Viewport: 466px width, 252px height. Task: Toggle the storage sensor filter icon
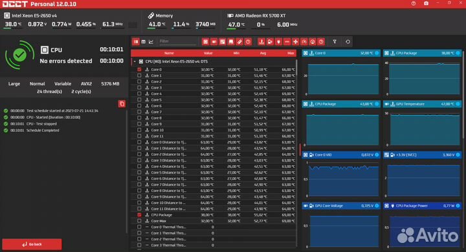click(x=231, y=42)
